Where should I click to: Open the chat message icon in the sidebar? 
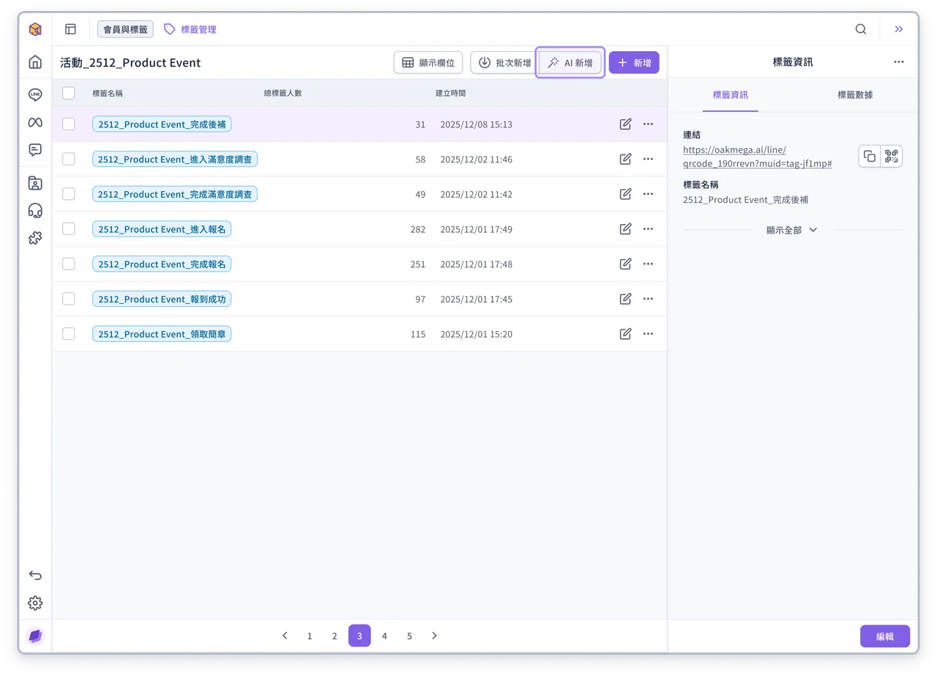tap(35, 149)
